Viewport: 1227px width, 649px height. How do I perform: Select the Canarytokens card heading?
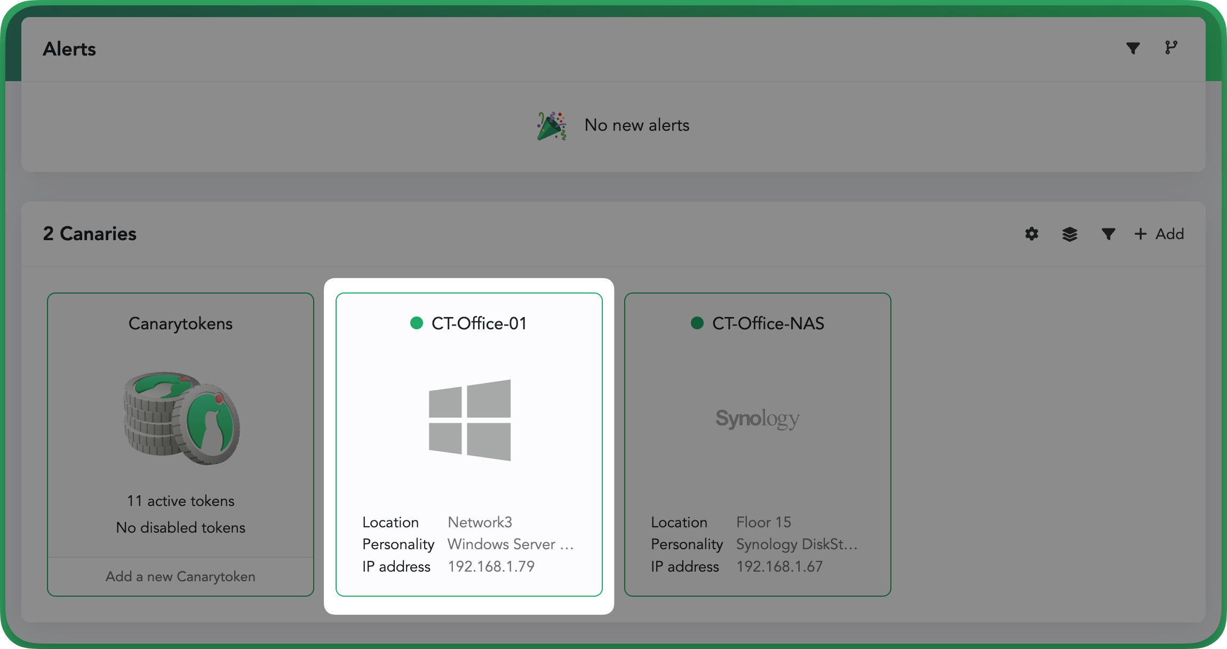click(x=180, y=323)
